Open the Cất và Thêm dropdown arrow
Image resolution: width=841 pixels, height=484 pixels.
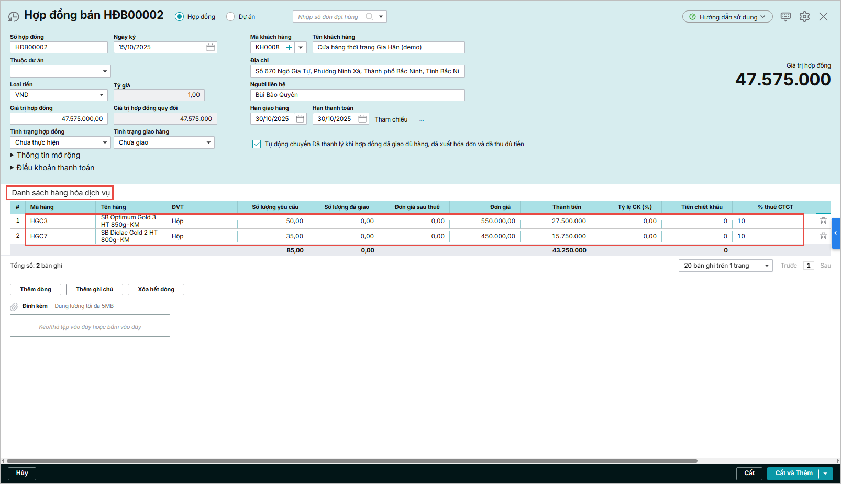825,474
